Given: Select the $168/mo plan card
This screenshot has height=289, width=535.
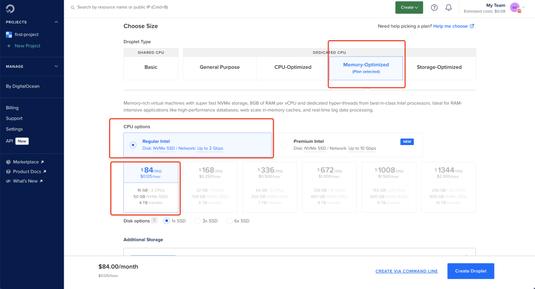Looking at the screenshot, I should 210,187.
